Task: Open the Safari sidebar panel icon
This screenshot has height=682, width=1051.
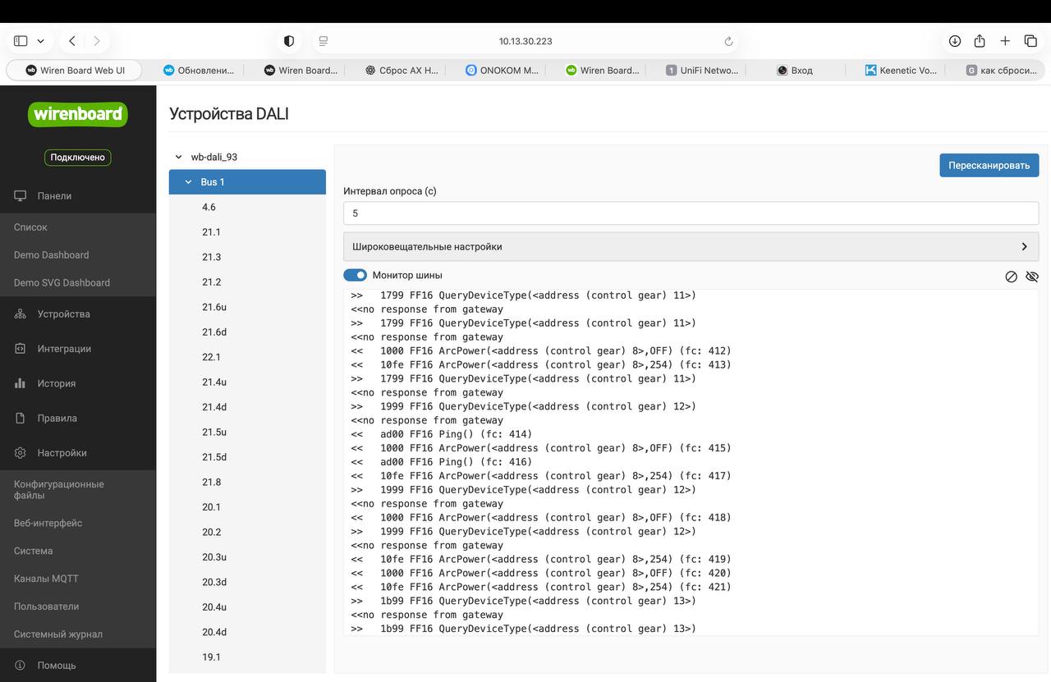Action: point(21,41)
